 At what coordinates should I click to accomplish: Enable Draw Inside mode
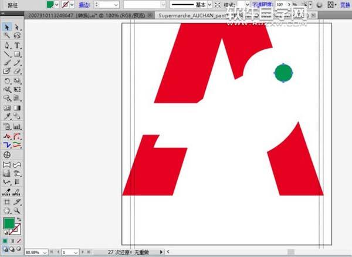[x=19, y=249]
